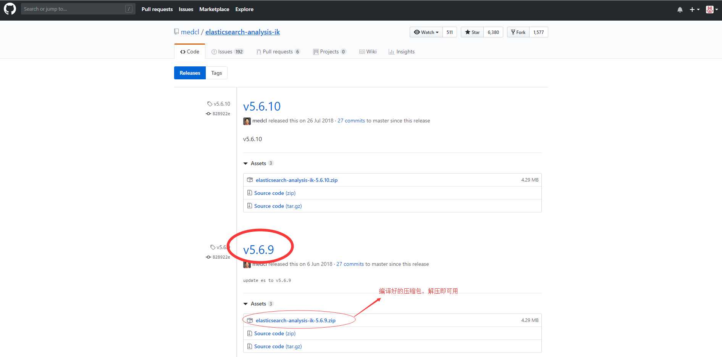This screenshot has height=357, width=722.
Task: Open commit 828922e beside v5.6.10
Action: click(218, 114)
